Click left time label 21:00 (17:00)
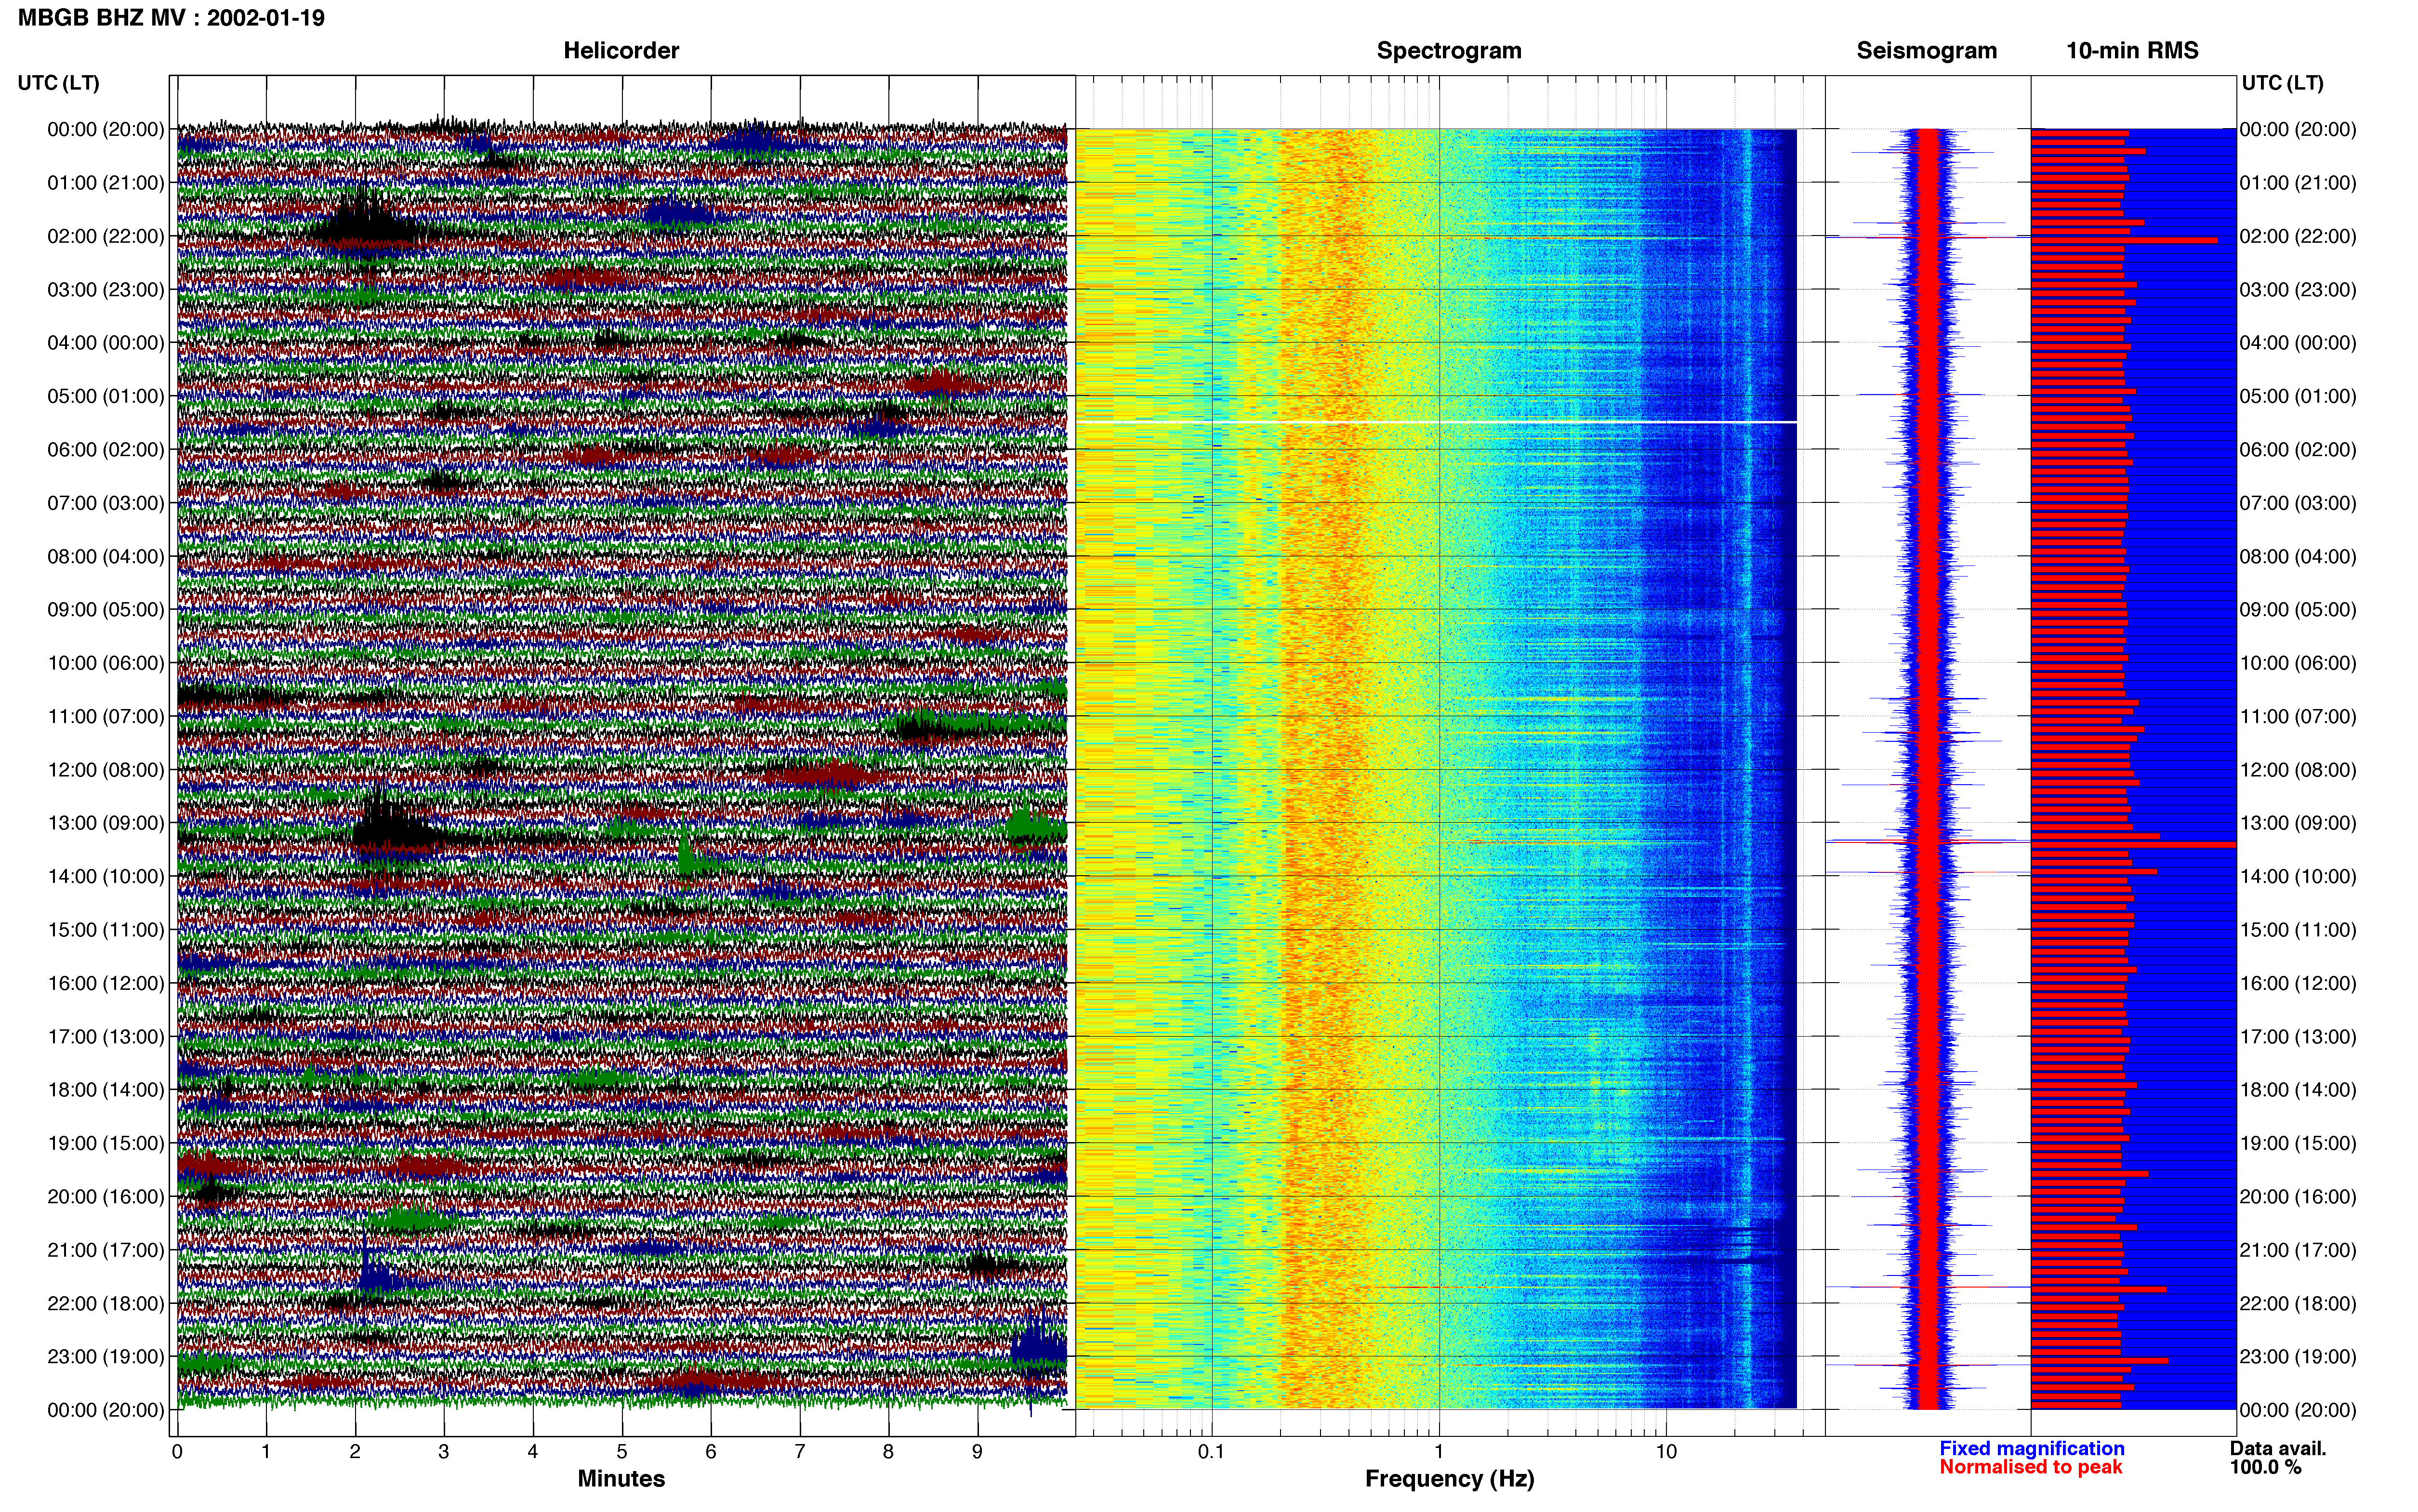The width and height of the screenshot is (2418, 1512). click(106, 1250)
